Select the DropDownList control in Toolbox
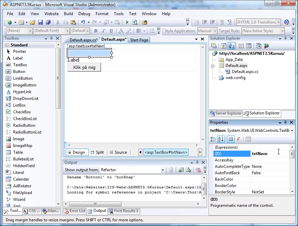 pyautogui.click(x=26, y=99)
